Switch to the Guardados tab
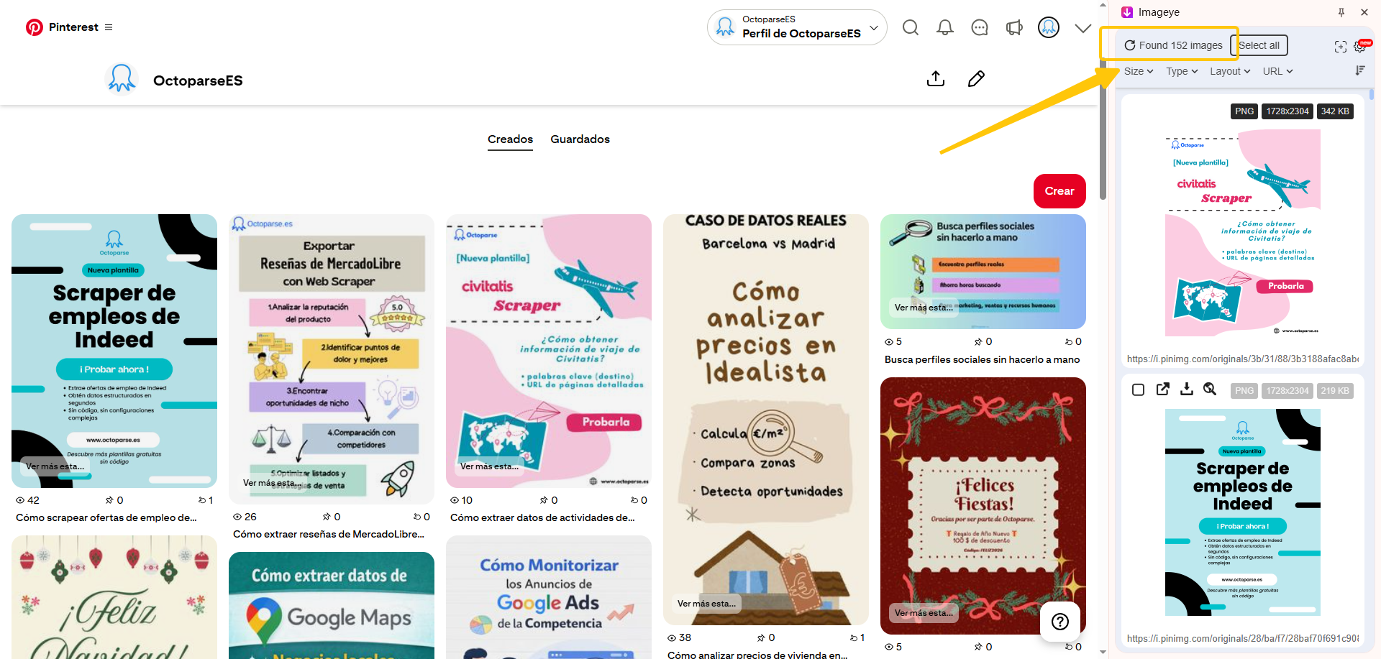 (580, 139)
